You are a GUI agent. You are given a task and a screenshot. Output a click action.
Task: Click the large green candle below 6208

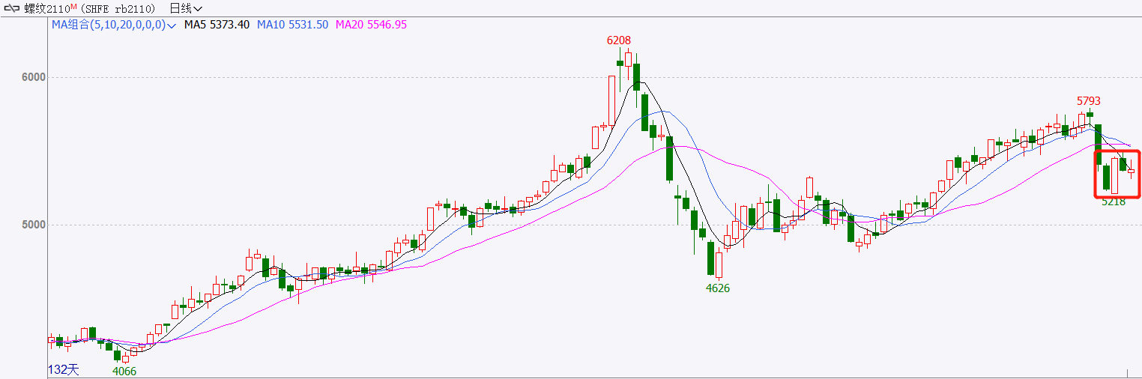coord(636,77)
